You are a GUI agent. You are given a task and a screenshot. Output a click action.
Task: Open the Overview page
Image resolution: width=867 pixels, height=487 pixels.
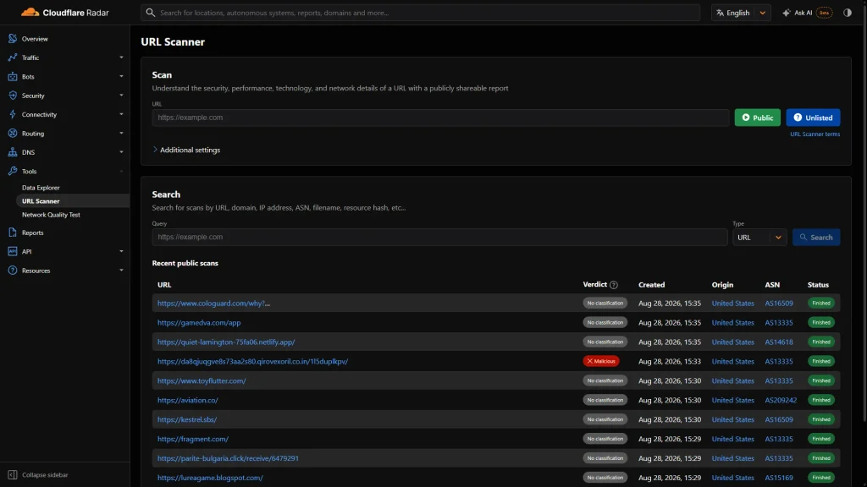tap(35, 39)
